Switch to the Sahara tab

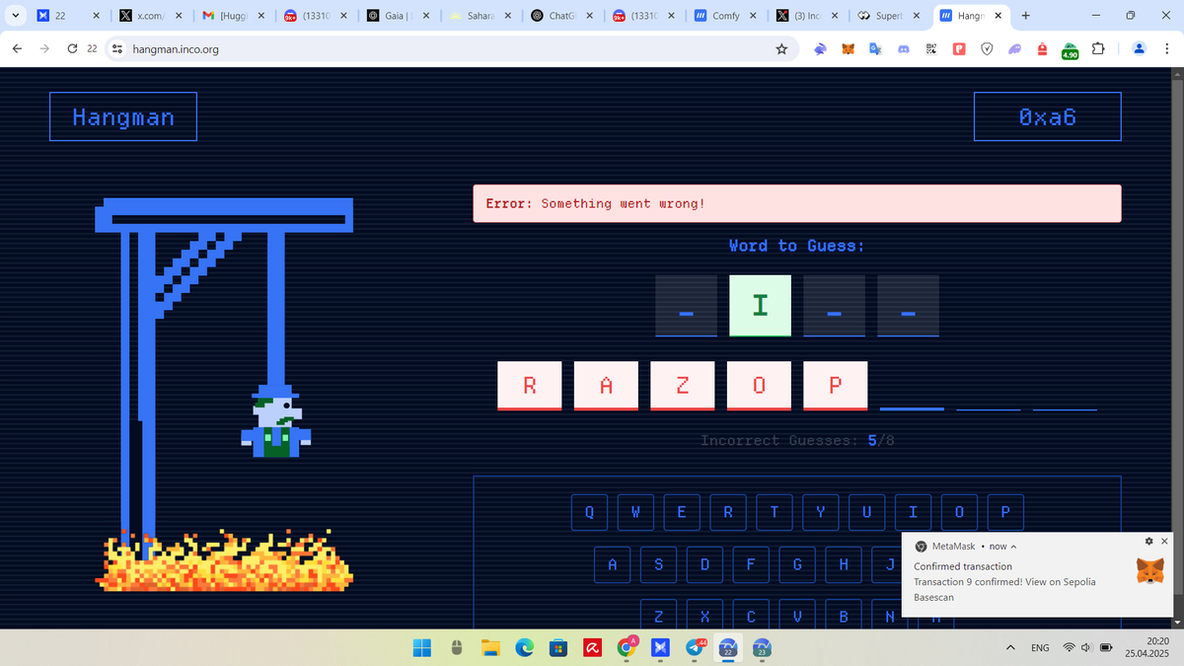click(480, 16)
